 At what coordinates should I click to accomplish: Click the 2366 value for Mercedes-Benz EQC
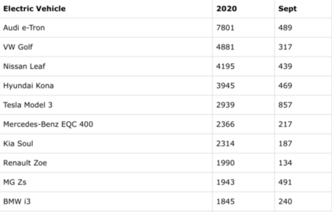click(x=226, y=124)
